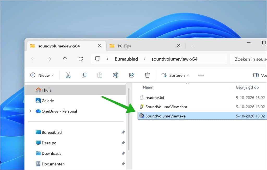Image resolution: width=267 pixels, height=170 pixels.
Task: Click the Rename icon in toolbar
Action: (x=116, y=75)
